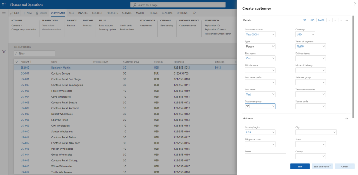Toggle the hamburger navigation menu icon
Screen dimensions: 358x175
tap(4, 13)
